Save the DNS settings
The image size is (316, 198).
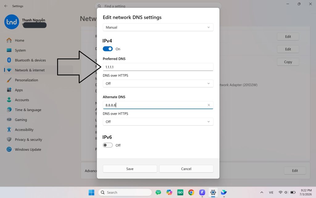(x=130, y=169)
